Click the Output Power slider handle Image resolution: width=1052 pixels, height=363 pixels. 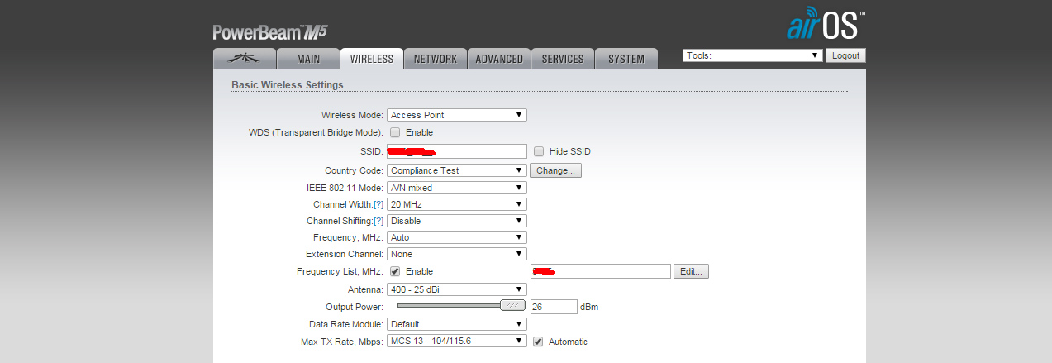tap(512, 305)
